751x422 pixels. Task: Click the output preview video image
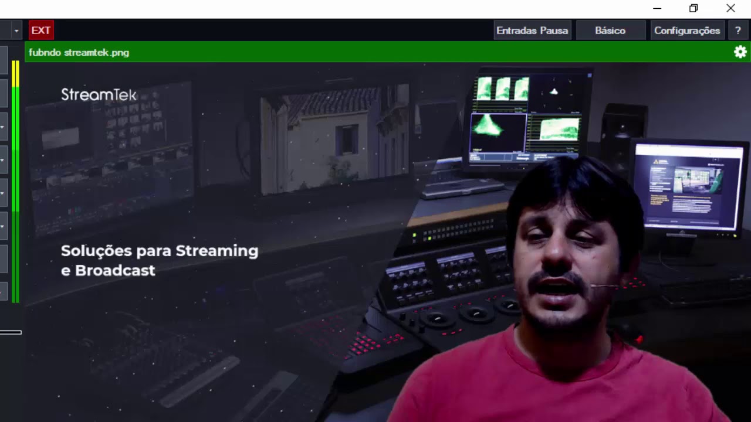387,242
